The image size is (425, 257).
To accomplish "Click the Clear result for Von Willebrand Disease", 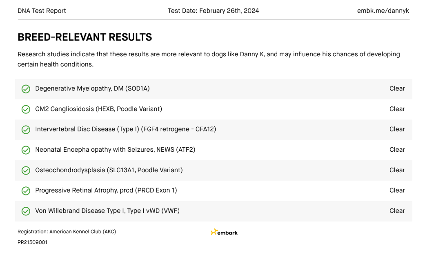I will point(397,211).
